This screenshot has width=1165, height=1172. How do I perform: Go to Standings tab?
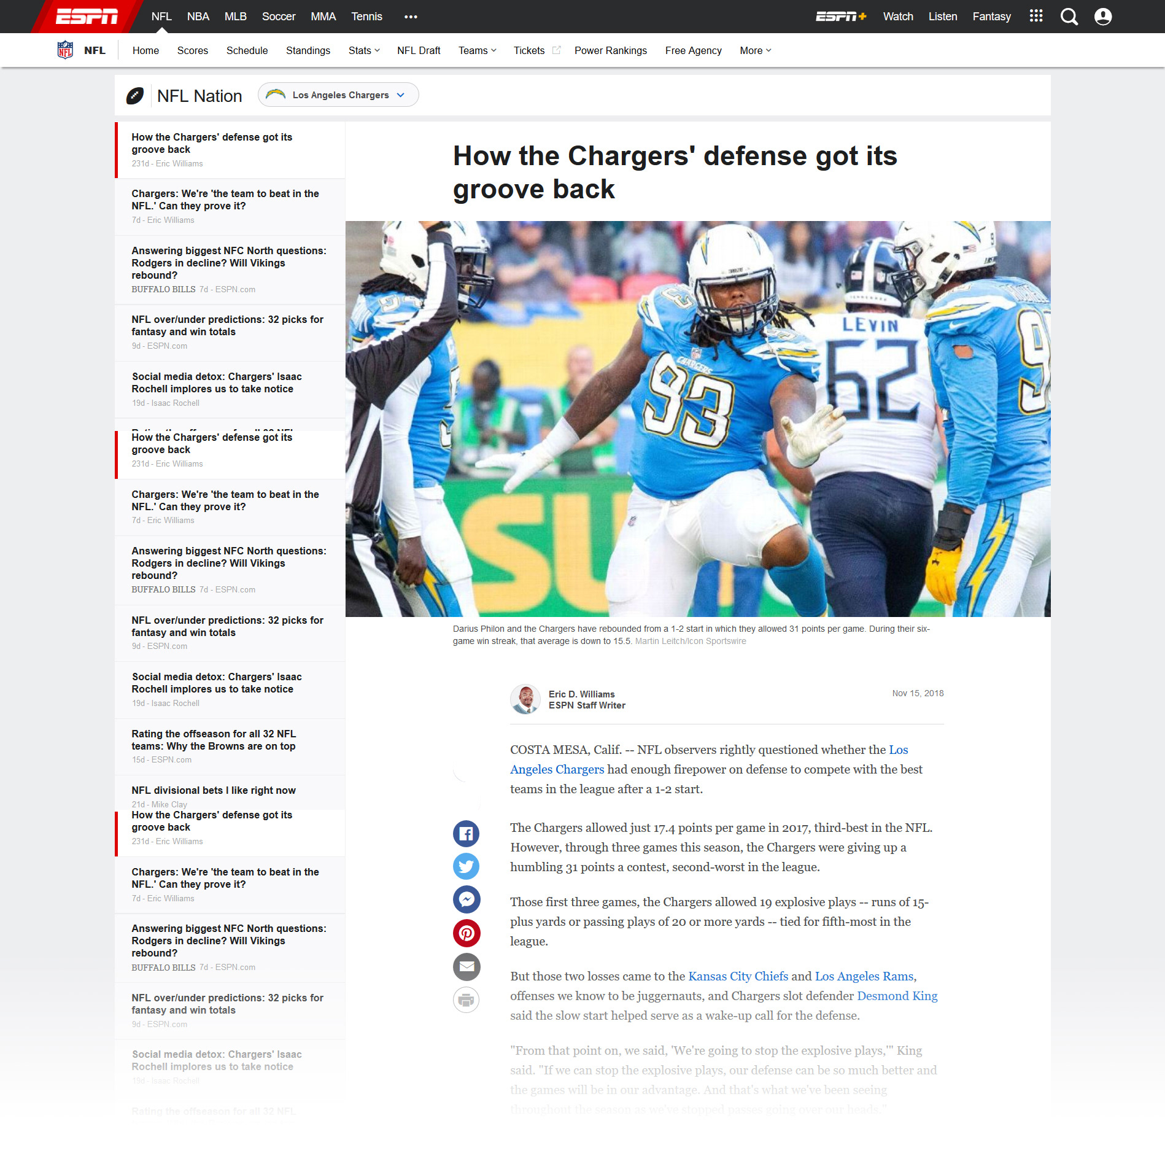[x=308, y=50]
